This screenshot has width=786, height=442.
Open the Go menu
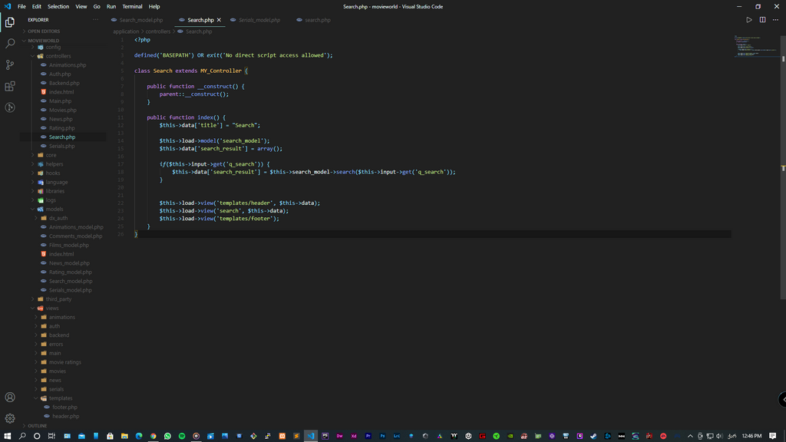[x=97, y=6]
